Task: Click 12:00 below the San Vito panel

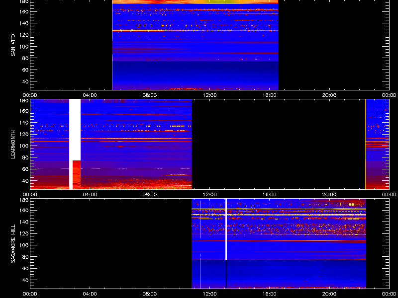Action: (x=209, y=95)
